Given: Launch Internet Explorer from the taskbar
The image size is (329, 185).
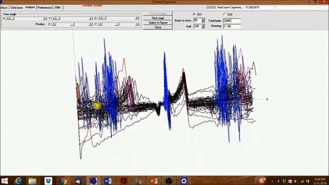Looking at the screenshot, I should (x=19, y=181).
